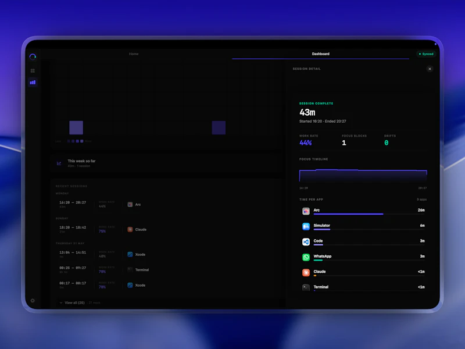
Task: Click Xcode icon in the 00:17 session row
Action: pos(130,285)
